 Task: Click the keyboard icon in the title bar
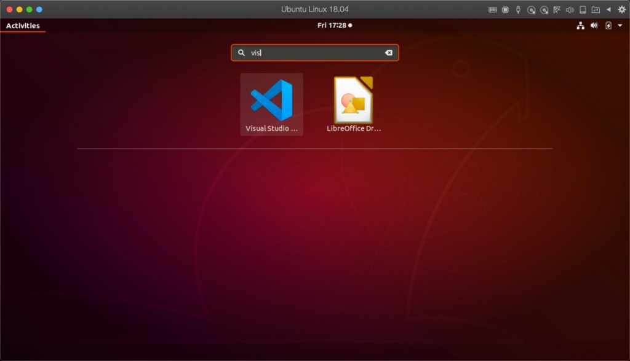493,9
